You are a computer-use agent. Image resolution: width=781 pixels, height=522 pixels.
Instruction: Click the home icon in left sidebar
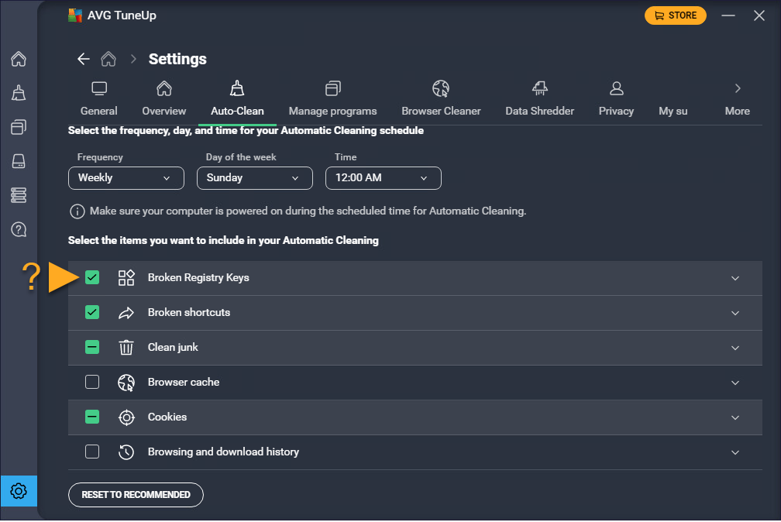[x=19, y=59]
